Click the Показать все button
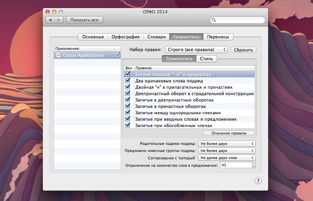 coord(84,20)
